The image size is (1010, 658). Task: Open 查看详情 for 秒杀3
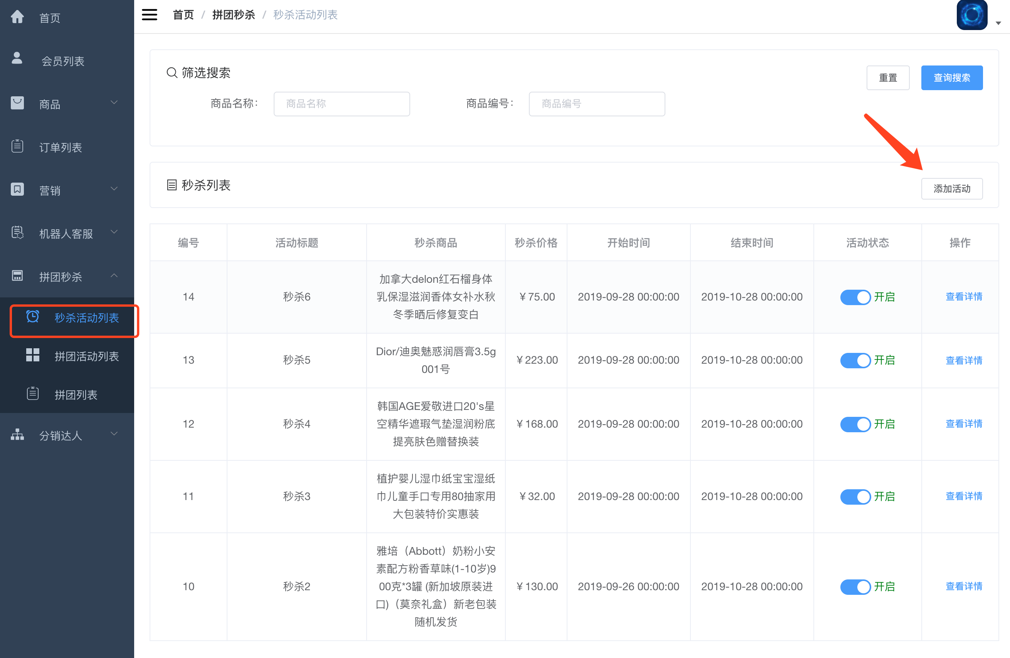964,497
